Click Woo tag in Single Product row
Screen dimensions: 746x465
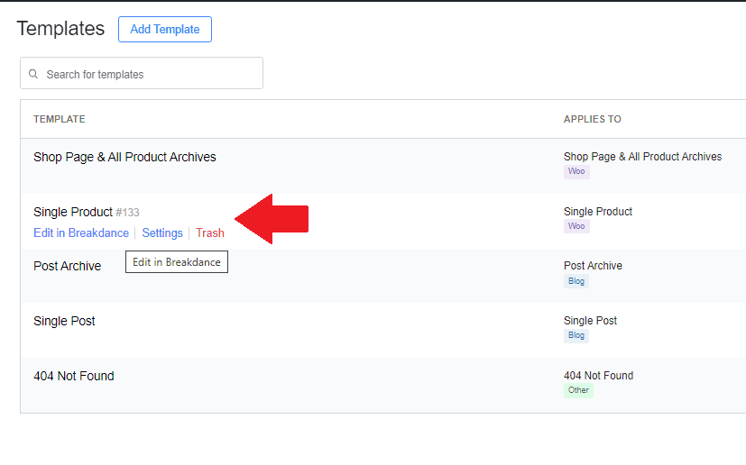tap(576, 226)
